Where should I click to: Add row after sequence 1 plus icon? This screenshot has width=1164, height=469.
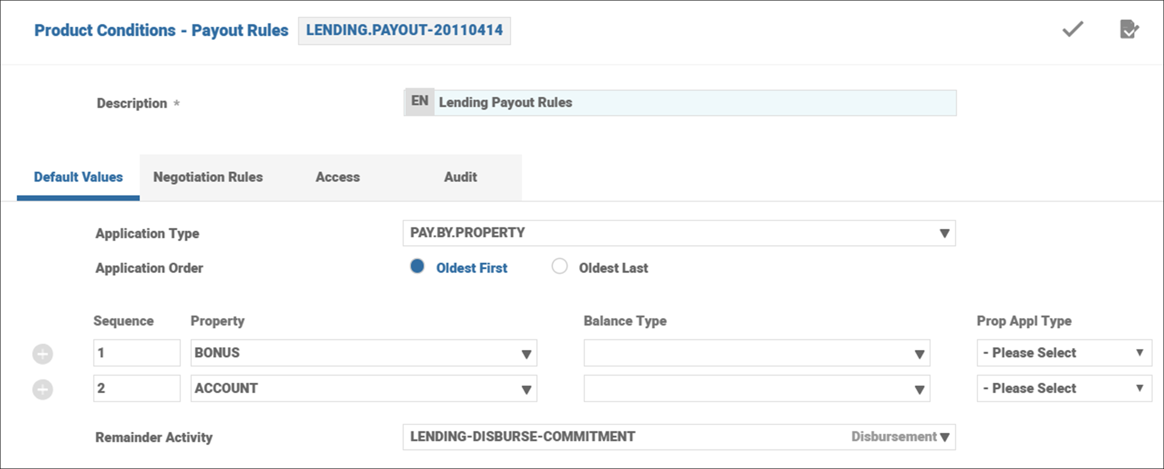[43, 354]
